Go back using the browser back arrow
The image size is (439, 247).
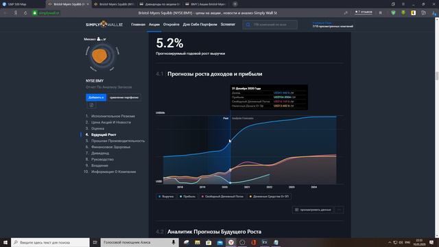[5, 13]
